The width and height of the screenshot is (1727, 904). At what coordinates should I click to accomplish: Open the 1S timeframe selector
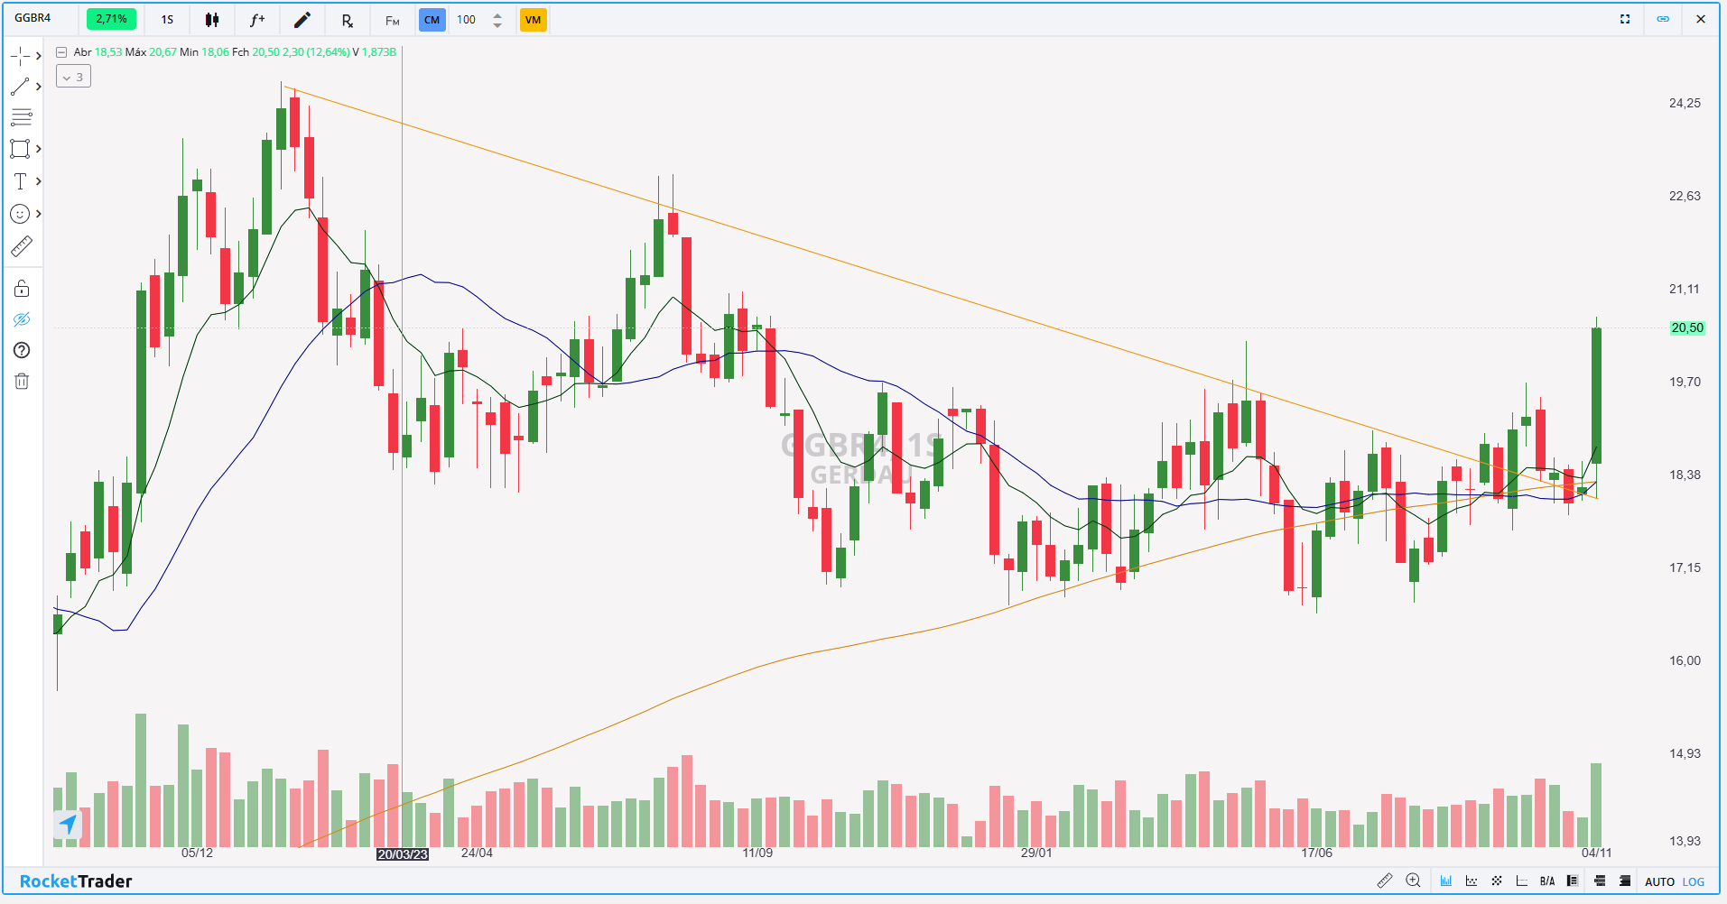pyautogui.click(x=167, y=20)
